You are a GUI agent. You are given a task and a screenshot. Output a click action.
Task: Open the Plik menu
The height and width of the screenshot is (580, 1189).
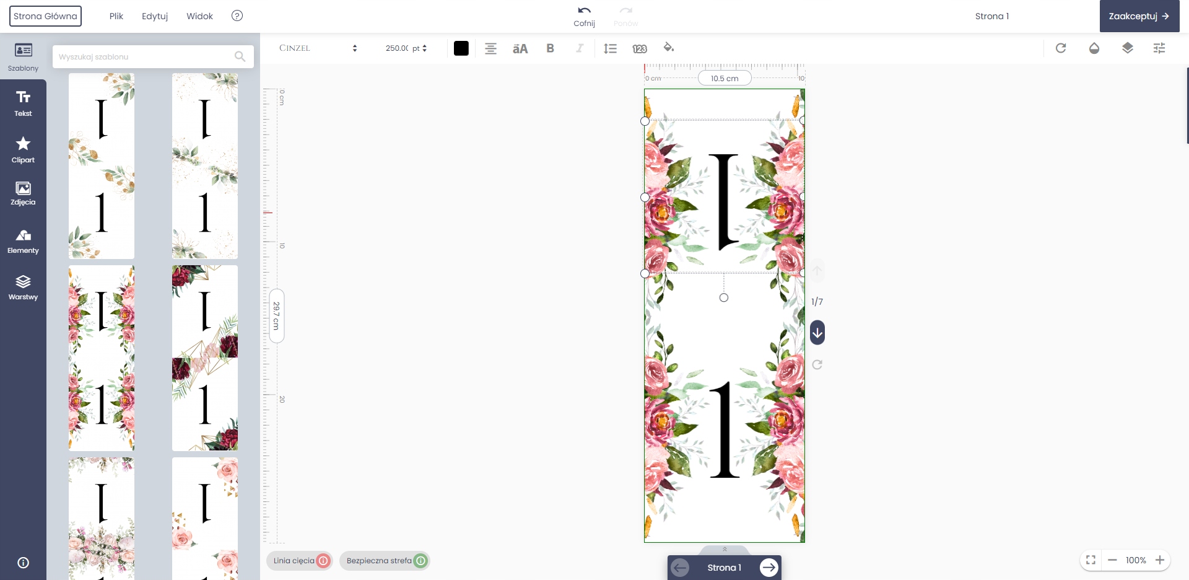pos(116,16)
